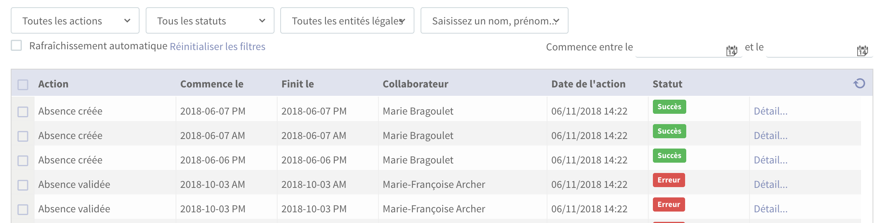Click the refresh icon in table header
This screenshot has width=881, height=223.
pyautogui.click(x=859, y=83)
